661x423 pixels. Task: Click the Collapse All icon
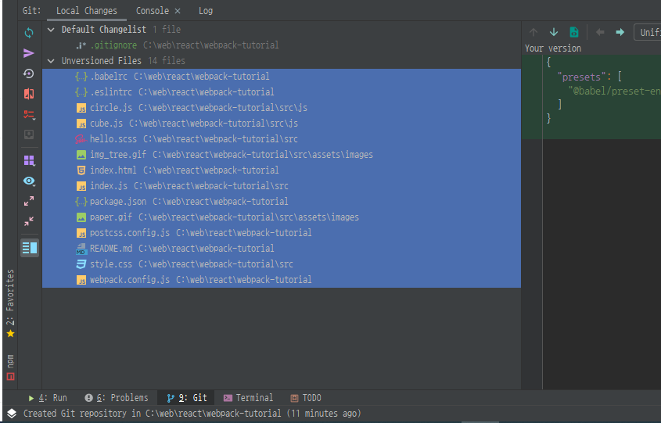coord(29,221)
